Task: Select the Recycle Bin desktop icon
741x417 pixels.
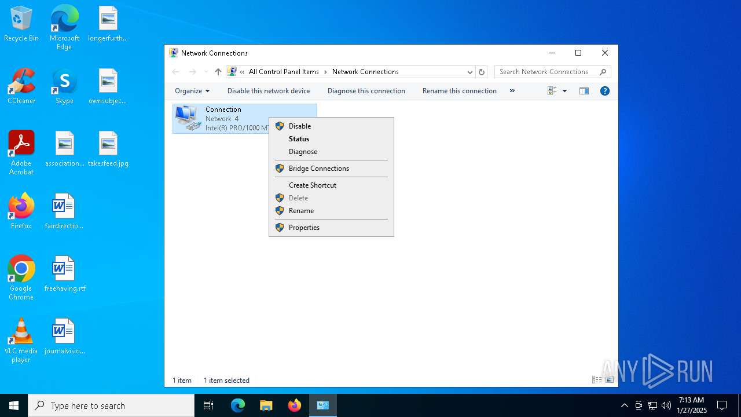Action: point(21,24)
